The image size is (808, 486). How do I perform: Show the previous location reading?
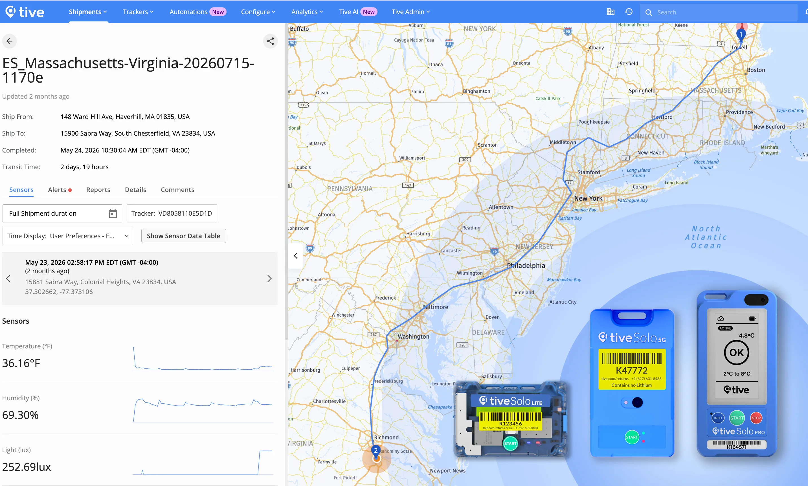click(8, 279)
